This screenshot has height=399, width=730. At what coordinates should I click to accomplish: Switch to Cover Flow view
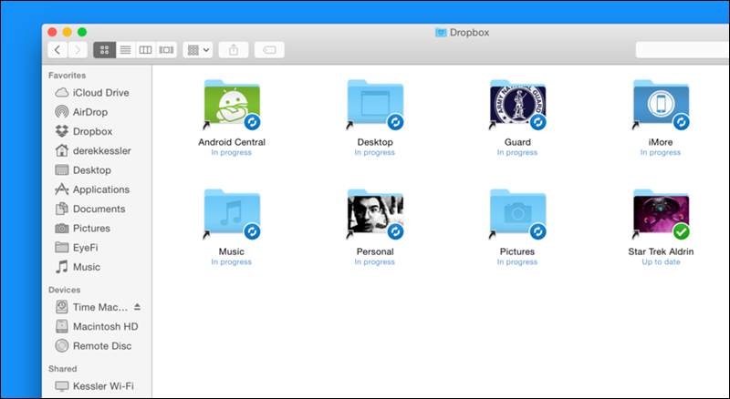pyautogui.click(x=166, y=50)
